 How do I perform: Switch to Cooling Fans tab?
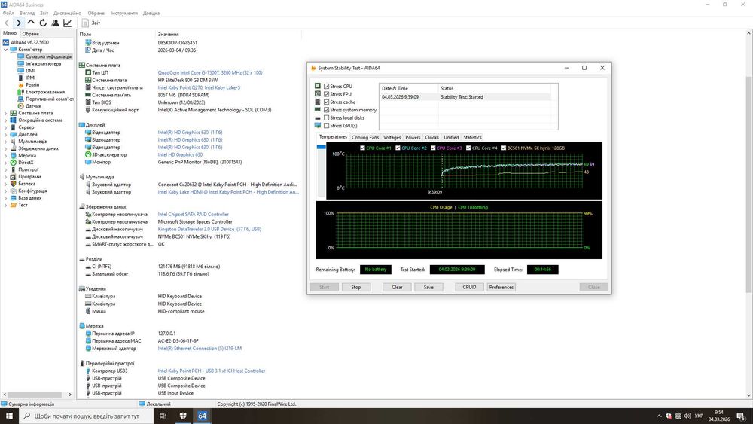pos(365,137)
